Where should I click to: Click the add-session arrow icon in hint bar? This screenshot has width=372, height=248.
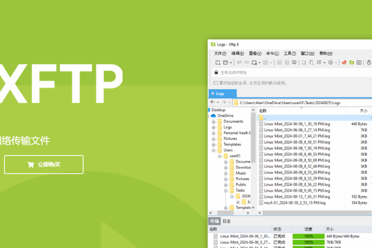point(215,83)
